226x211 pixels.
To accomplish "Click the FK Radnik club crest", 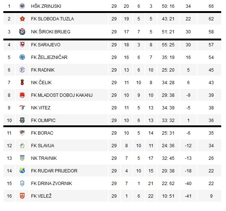I will [22, 70].
